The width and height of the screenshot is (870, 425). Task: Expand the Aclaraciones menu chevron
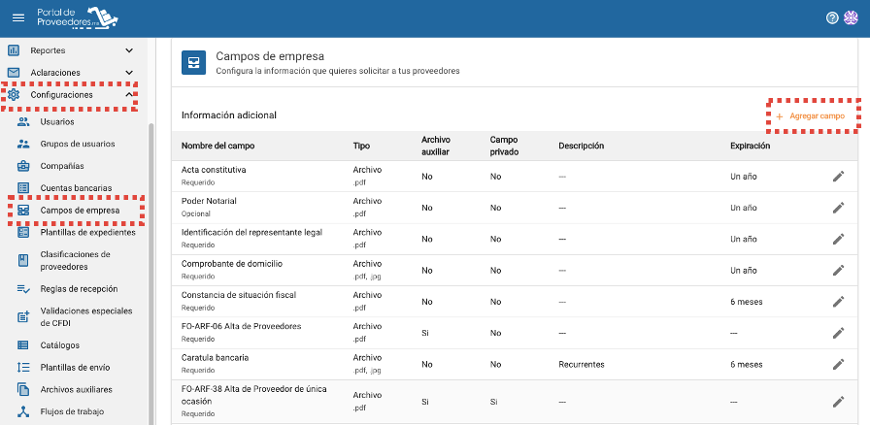pos(129,73)
